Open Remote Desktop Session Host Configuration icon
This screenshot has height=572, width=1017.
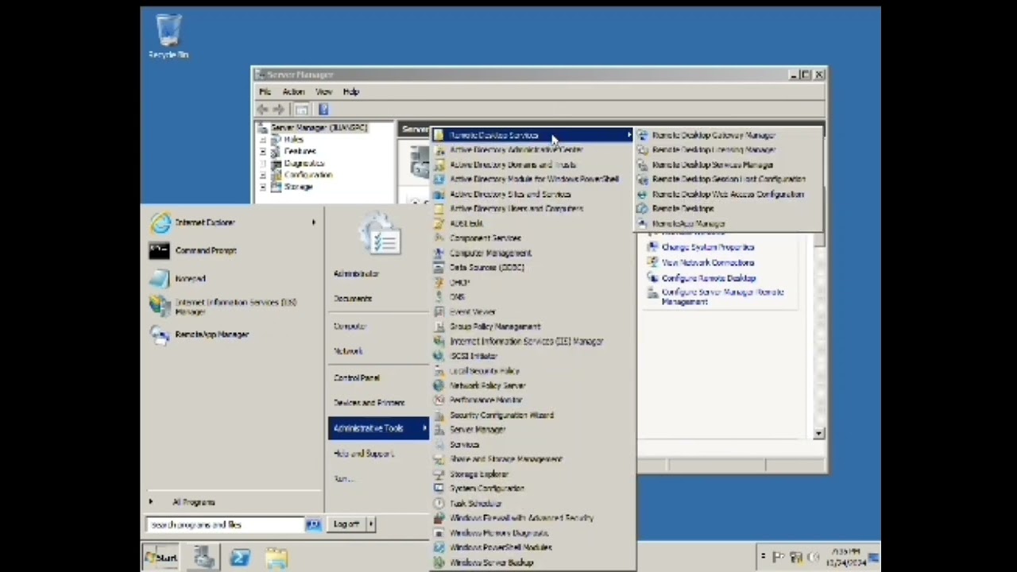point(643,180)
